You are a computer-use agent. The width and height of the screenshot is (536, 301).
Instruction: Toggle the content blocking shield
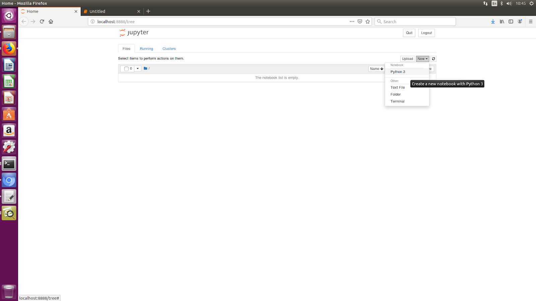(x=359, y=21)
